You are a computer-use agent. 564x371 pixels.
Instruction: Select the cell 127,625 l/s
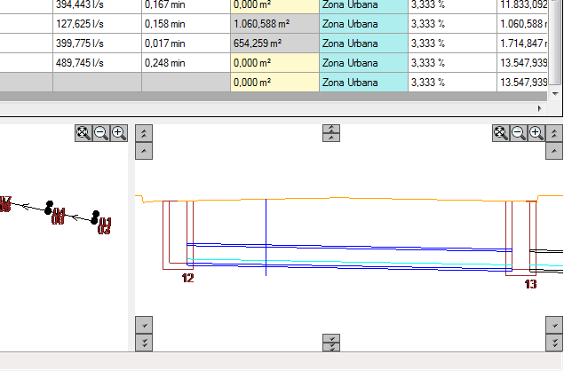tap(97, 24)
